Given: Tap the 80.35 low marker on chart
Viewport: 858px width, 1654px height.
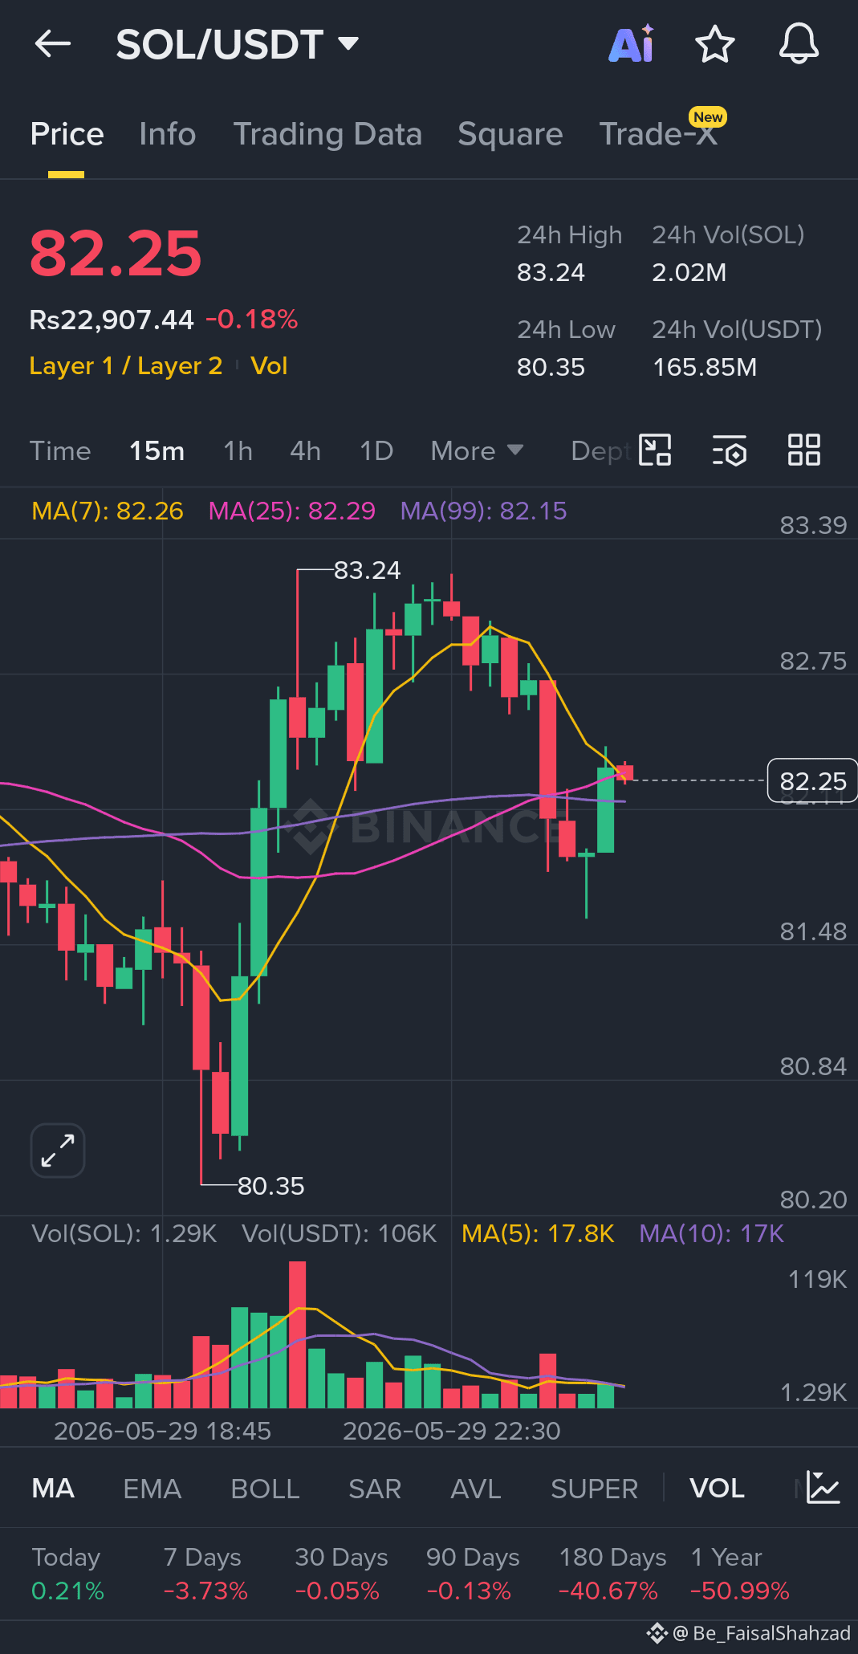Looking at the screenshot, I should click(x=270, y=1186).
